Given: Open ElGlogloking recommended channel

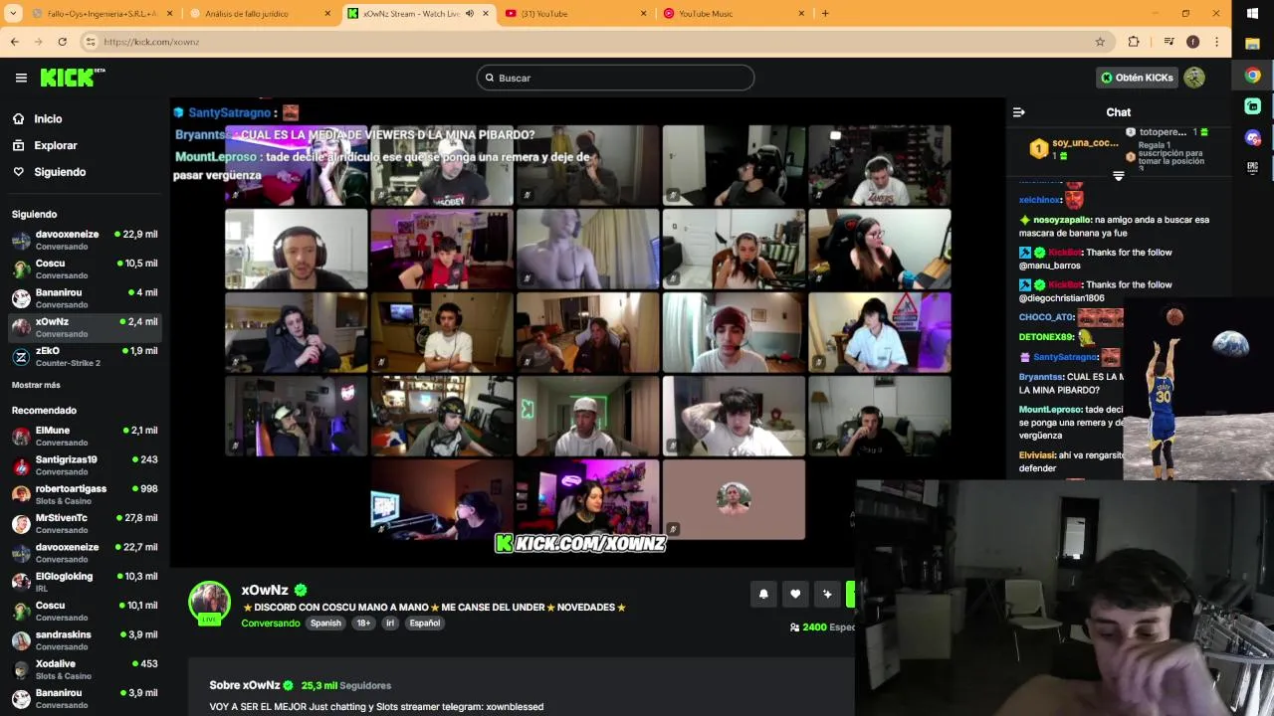Looking at the screenshot, I should tap(85, 582).
